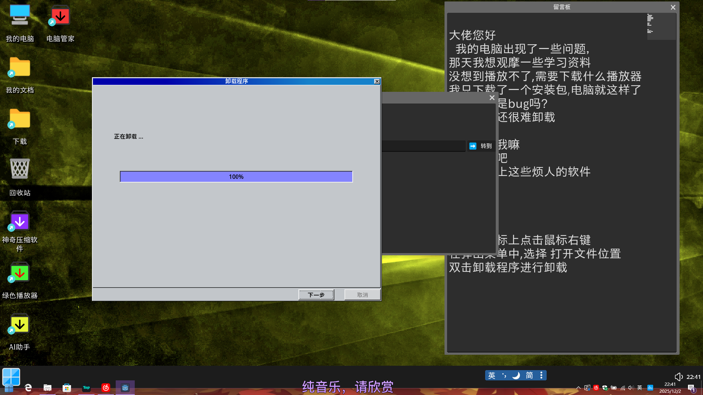This screenshot has width=703, height=395.
Task: Toggle the moon half-width mode on IME bar
Action: (x=516, y=376)
